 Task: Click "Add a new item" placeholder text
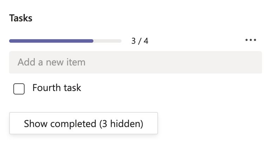click(52, 62)
